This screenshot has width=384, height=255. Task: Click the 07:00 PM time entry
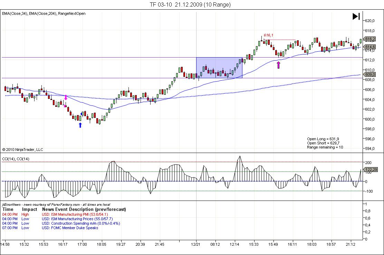[10, 228]
